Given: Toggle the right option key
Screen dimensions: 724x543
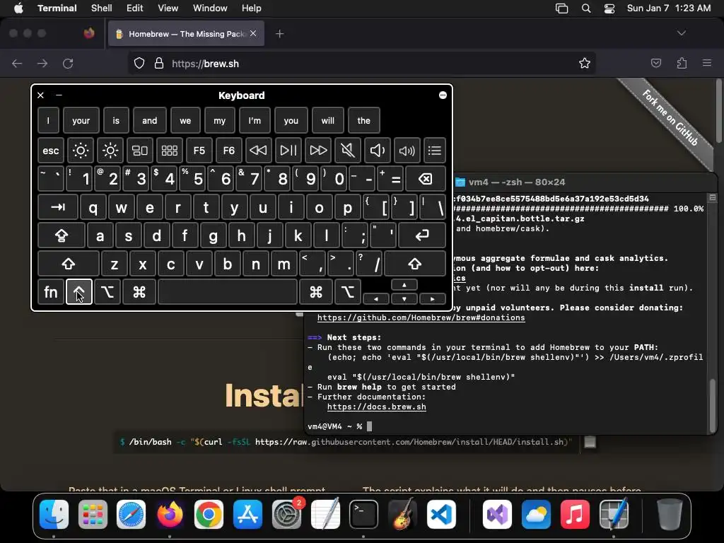Looking at the screenshot, I should pos(348,292).
